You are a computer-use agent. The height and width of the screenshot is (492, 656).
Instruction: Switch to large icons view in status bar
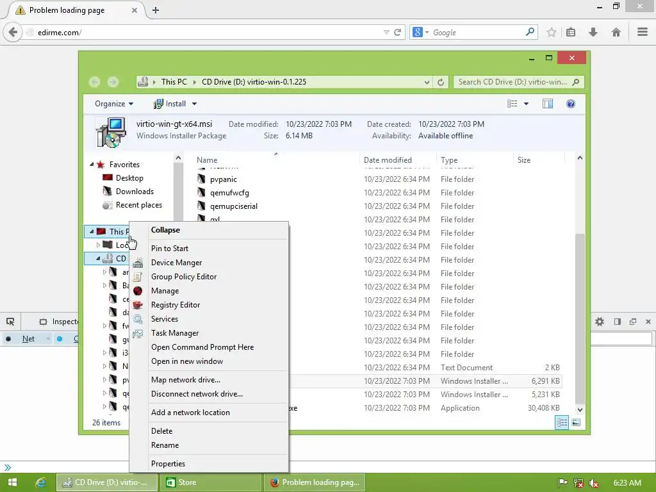point(576,423)
